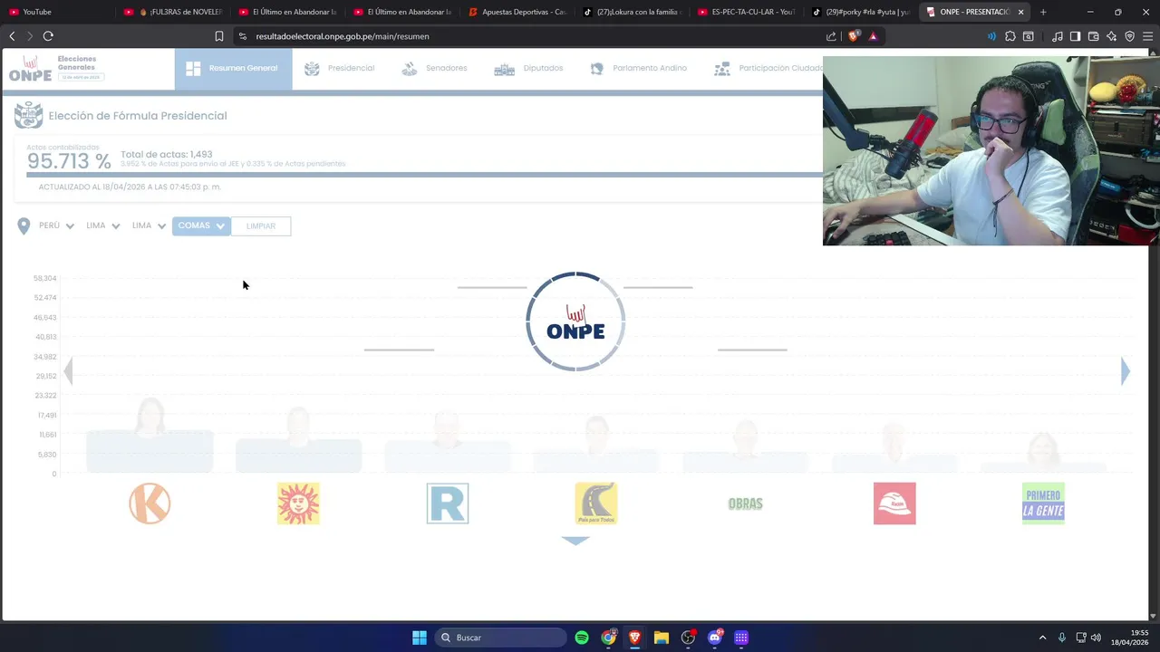Expand the second LIMA province dropdown
1160x652 pixels.
(x=150, y=225)
